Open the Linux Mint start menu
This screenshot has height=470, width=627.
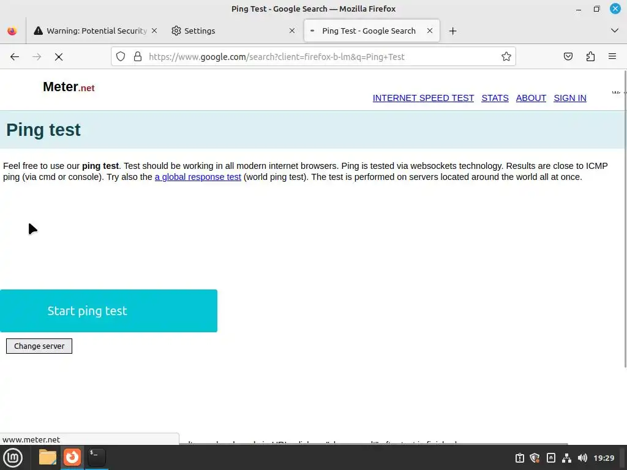[13, 458]
